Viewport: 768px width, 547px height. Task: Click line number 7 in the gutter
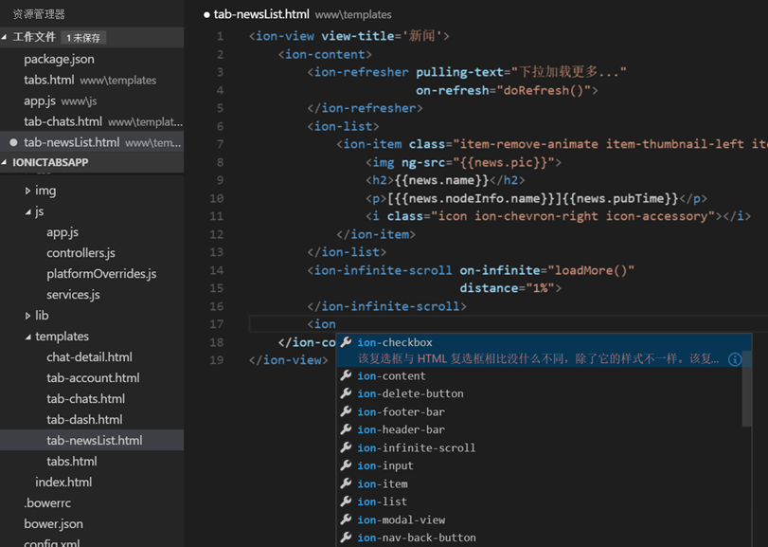point(220,144)
